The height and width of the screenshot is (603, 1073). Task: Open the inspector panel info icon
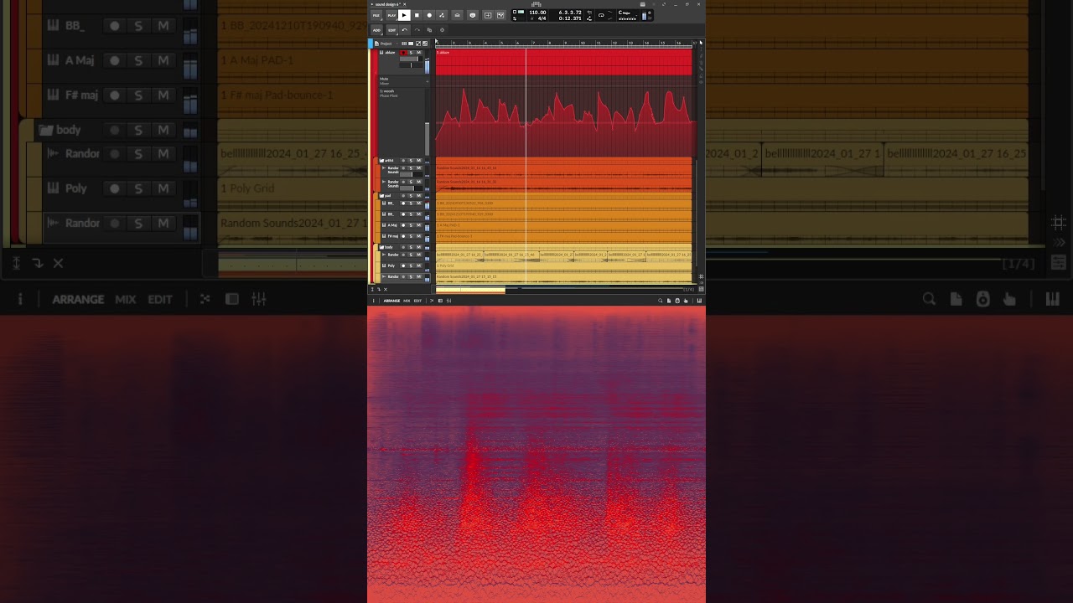click(x=374, y=301)
